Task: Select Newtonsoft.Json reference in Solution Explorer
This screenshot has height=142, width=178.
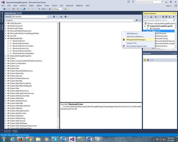Action: click(x=161, y=46)
